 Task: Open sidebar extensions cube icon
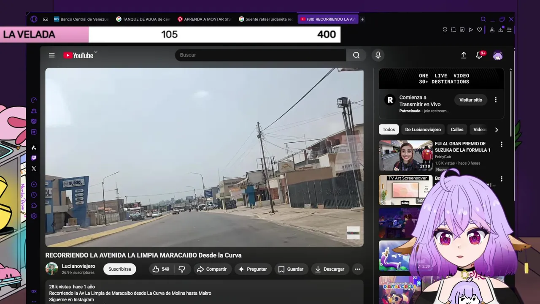pos(34,206)
